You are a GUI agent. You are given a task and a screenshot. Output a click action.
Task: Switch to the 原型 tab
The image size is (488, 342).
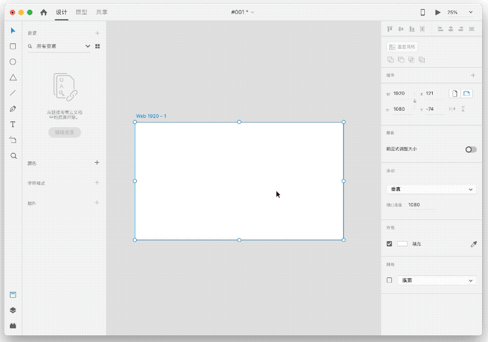[x=81, y=12]
